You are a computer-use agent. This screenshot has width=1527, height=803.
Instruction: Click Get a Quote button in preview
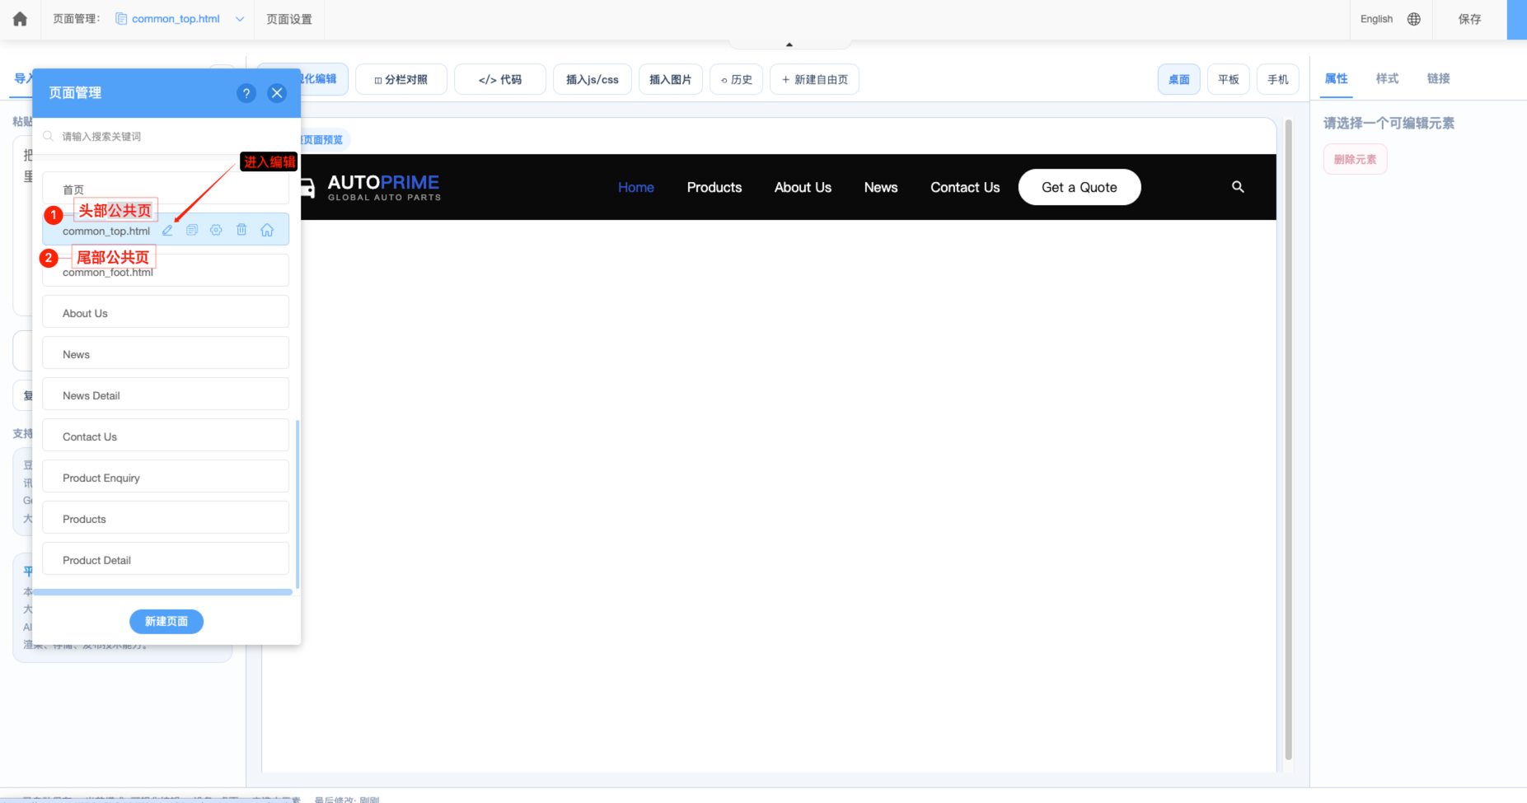point(1080,187)
